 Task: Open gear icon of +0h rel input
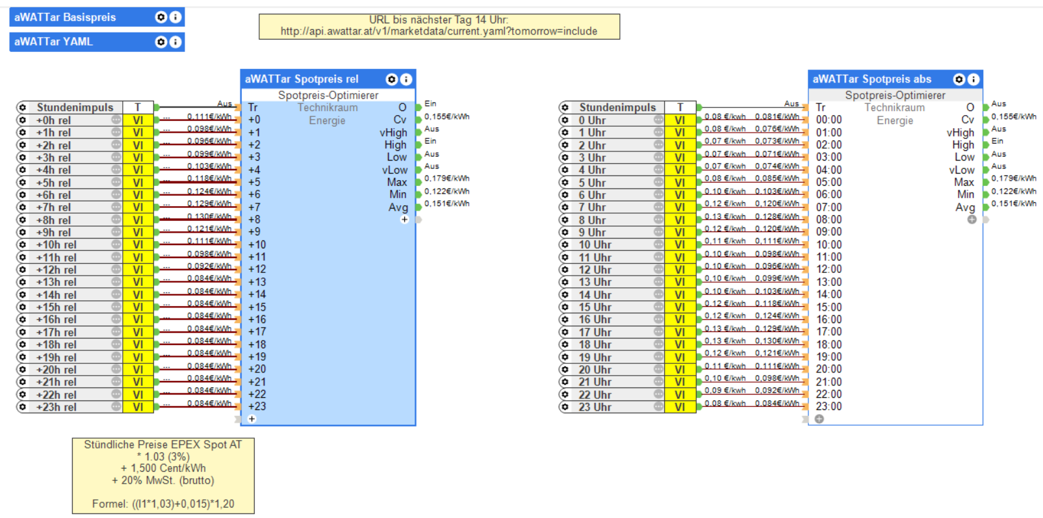click(23, 120)
